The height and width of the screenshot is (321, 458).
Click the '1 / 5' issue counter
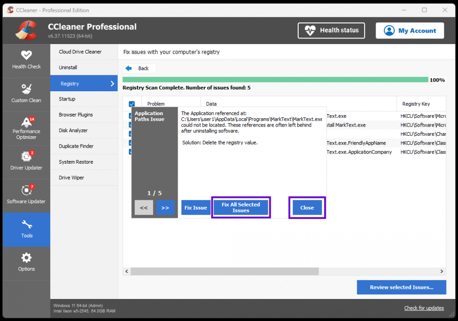(154, 193)
